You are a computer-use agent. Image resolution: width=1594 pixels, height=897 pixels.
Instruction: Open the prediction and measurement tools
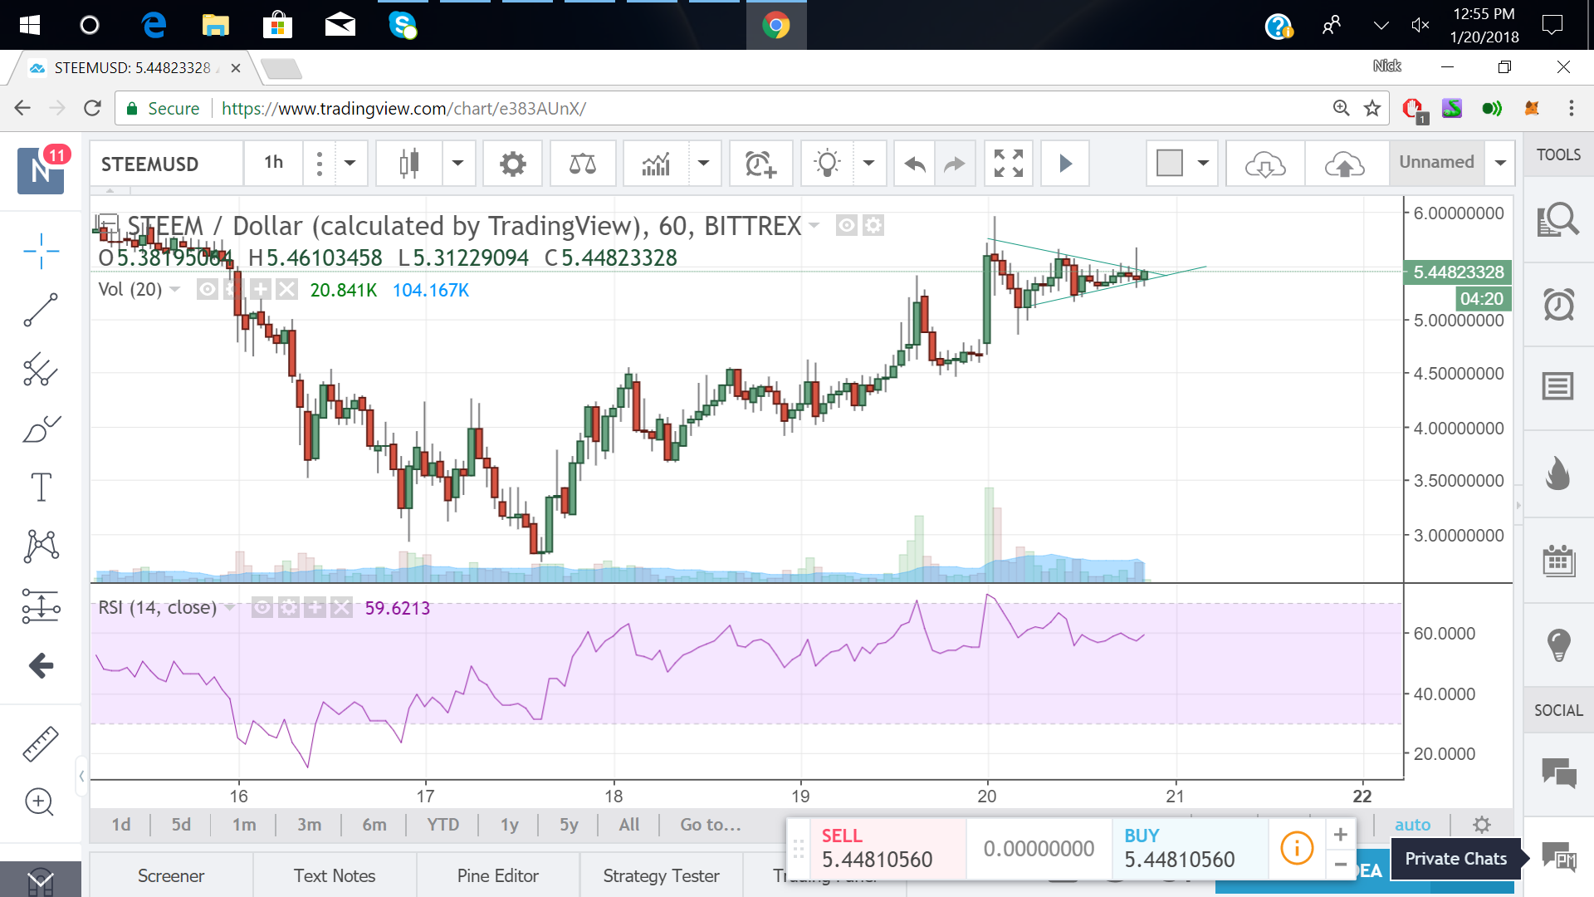[x=41, y=606]
